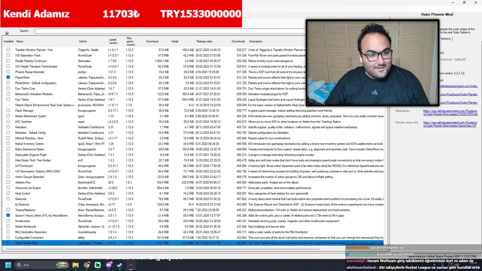Viewport: 482px width, 271px height.
Task: Sort by the Max game version header
Action: 131,41
